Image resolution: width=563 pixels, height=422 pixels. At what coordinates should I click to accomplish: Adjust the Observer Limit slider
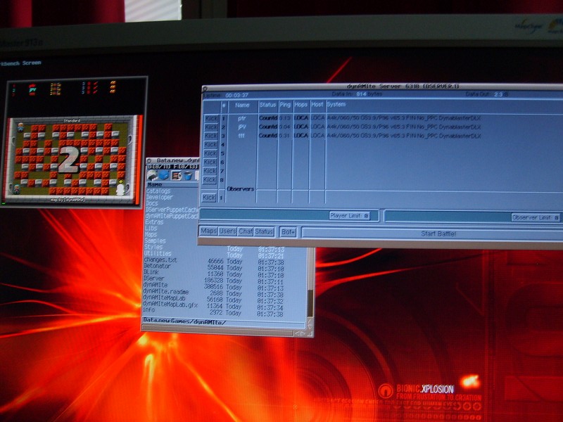coord(472,217)
